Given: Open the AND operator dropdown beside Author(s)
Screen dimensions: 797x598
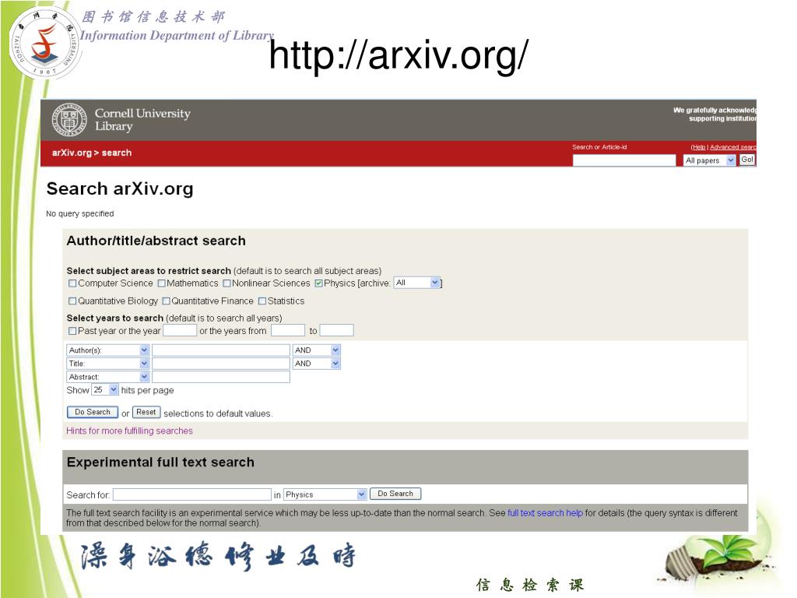Looking at the screenshot, I should click(x=316, y=350).
